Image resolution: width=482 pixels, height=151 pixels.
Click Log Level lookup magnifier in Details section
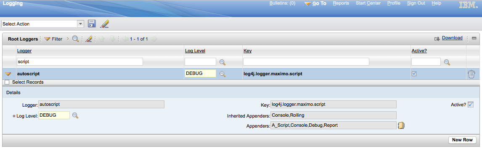pos(75,115)
